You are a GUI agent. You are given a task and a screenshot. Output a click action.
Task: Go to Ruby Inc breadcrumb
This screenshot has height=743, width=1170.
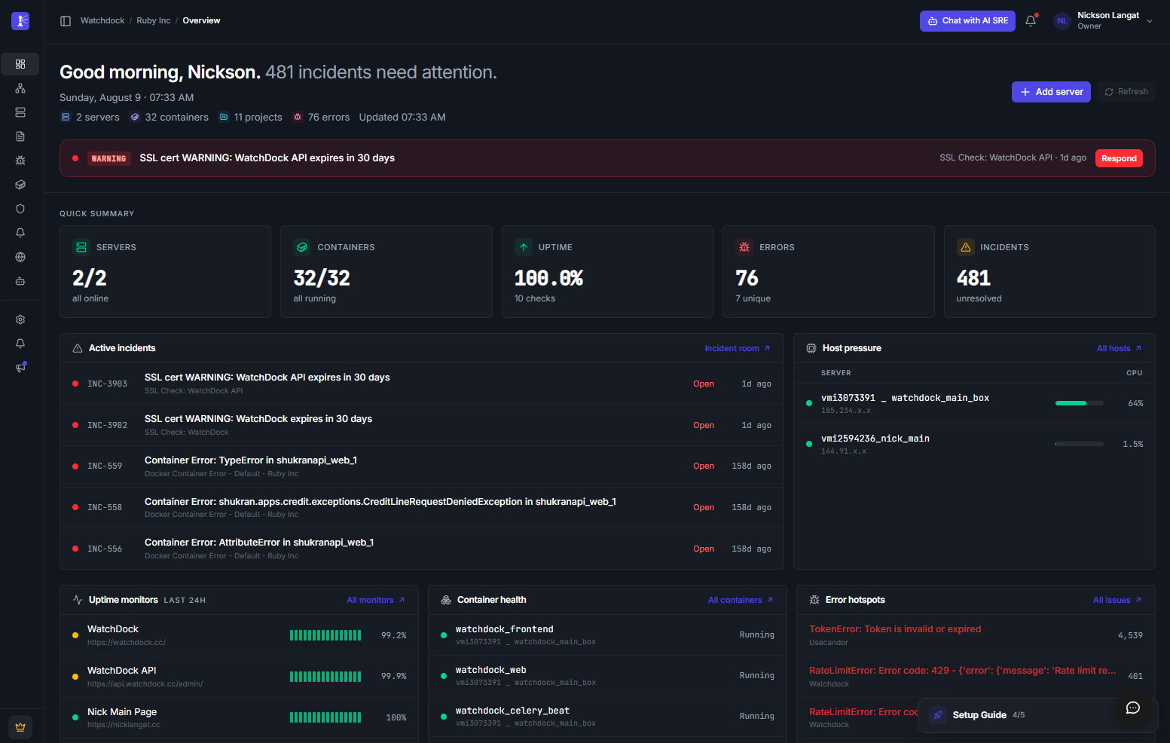click(154, 21)
